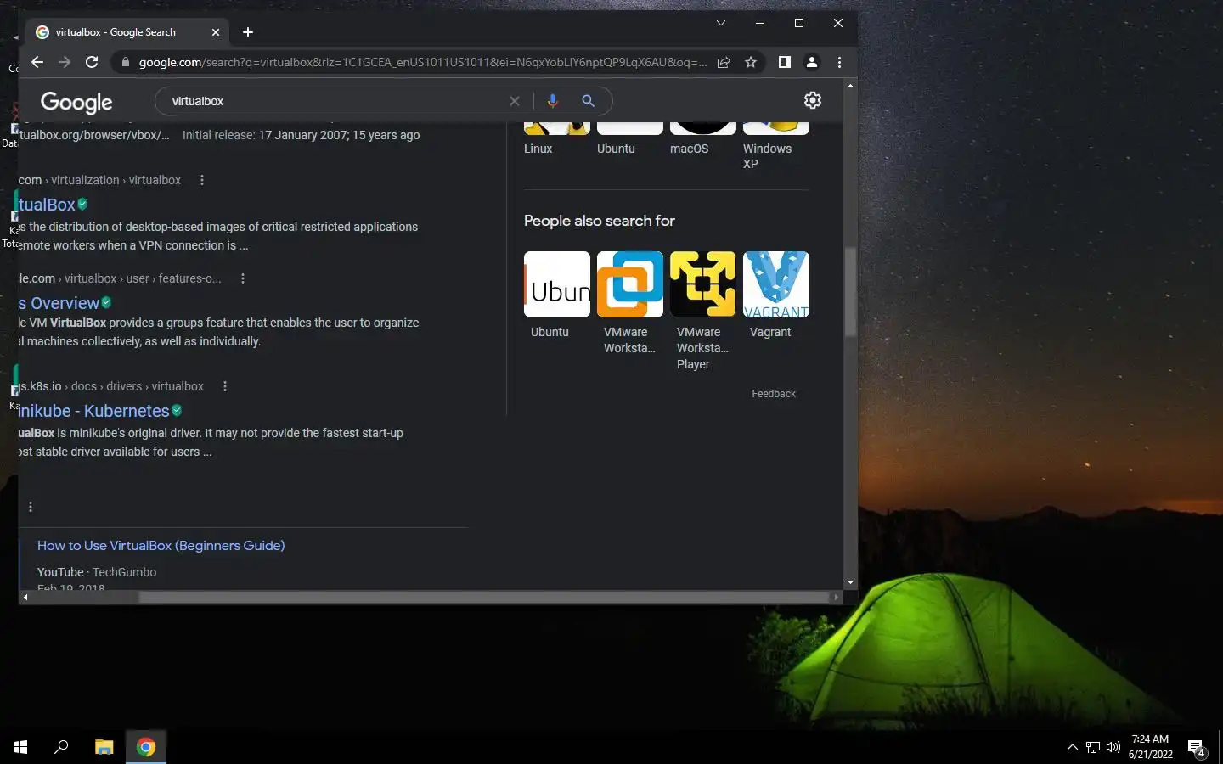The image size is (1223, 764).
Task: Open Ubuntu thumbnail in People also search
Action: [557, 284]
